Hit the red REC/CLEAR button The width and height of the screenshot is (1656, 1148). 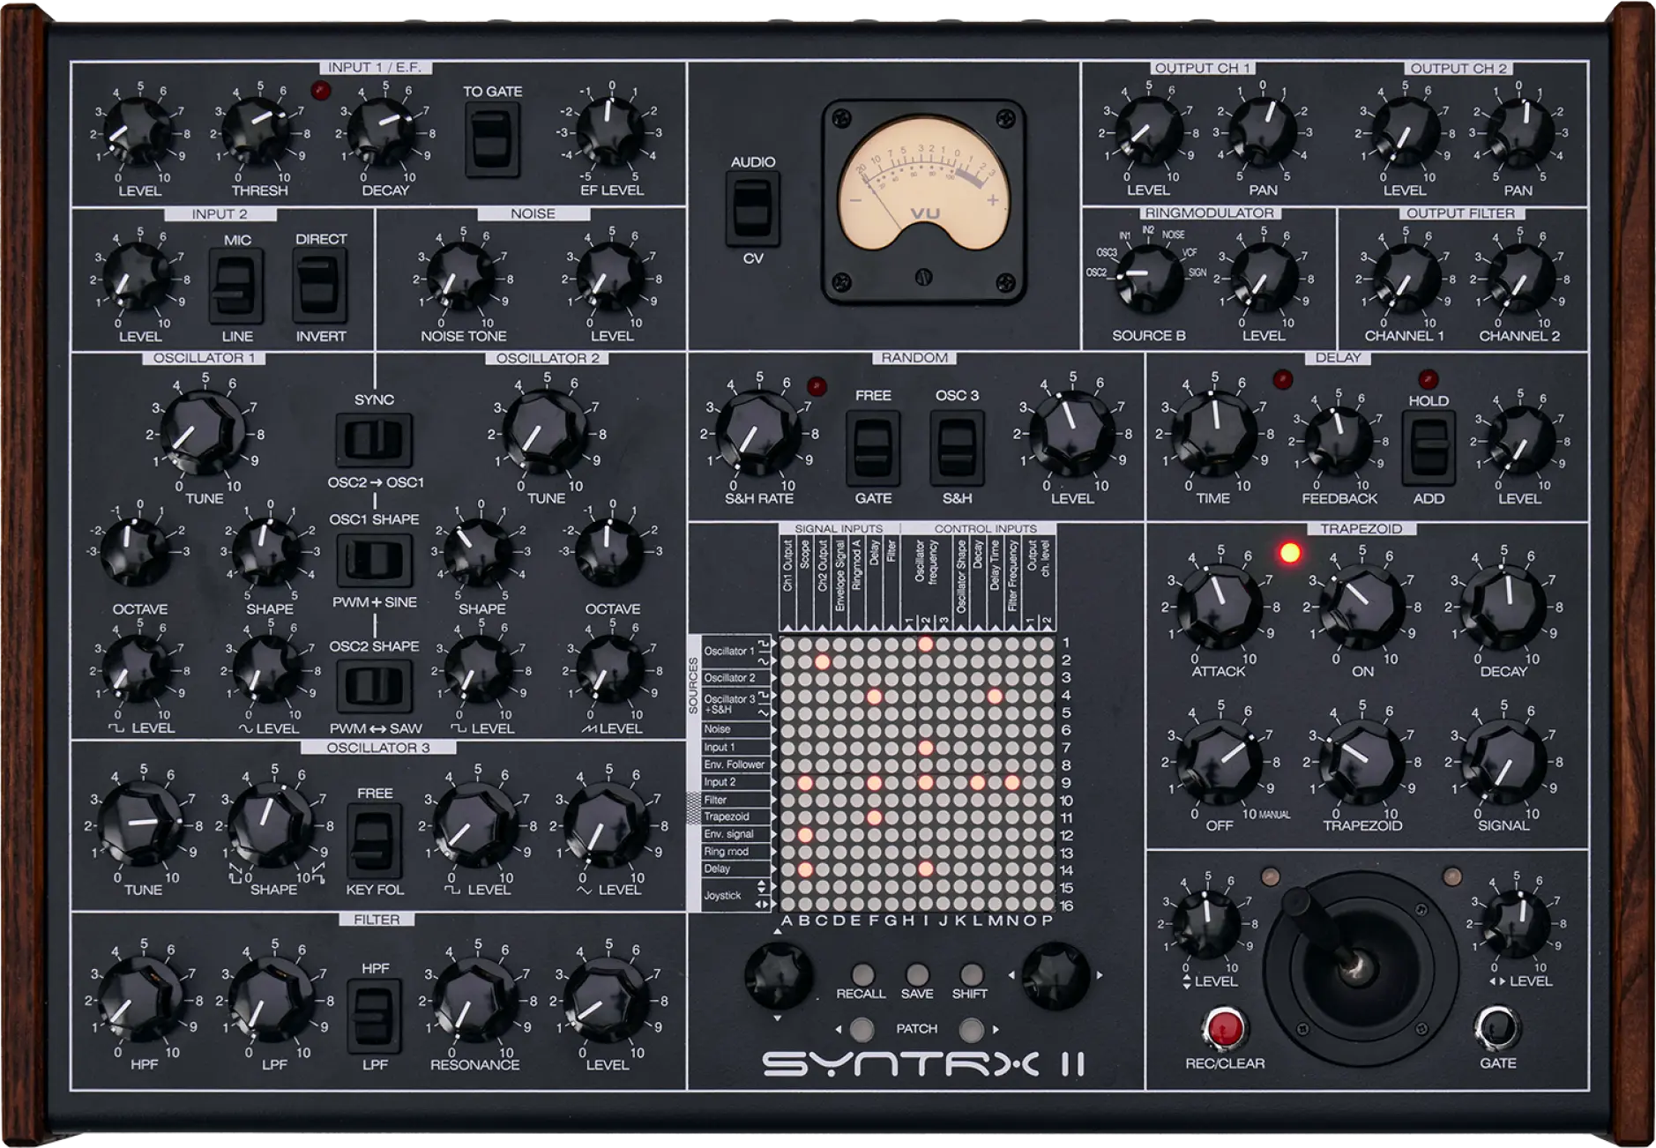click(x=1224, y=1028)
